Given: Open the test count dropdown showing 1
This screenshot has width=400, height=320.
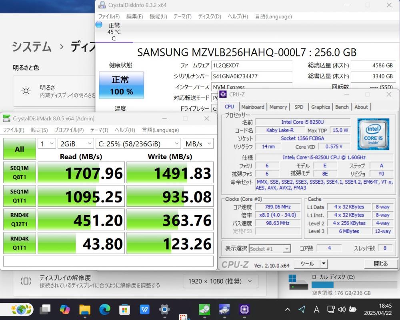Looking at the screenshot, I should (47, 144).
